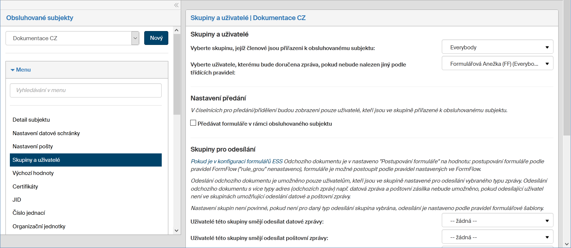This screenshot has height=248, width=571.
Task: Select Nastavení datové schránky menu item
Action: tap(46, 133)
